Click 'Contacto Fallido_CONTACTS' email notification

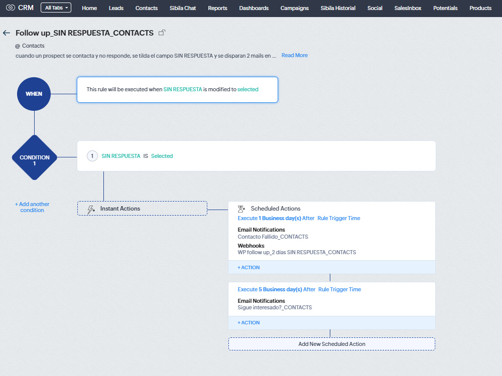tap(273, 237)
